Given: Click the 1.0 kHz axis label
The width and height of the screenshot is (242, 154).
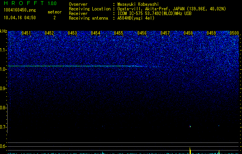Looking at the screenshot, I should click(3, 69).
